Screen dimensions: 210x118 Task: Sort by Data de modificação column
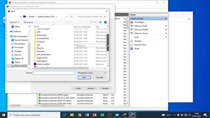pos(82,27)
